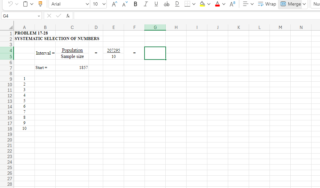320x188 pixels.
Task: Click the Paste clipboard icon
Action: coord(25,4)
